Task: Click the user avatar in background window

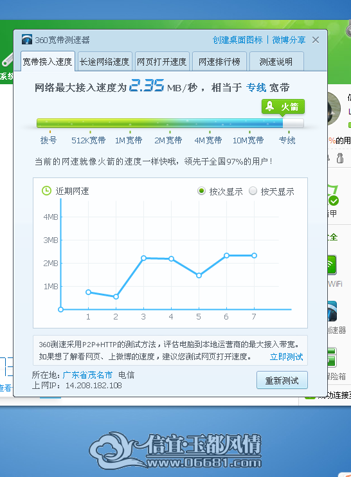Action: coord(334,109)
